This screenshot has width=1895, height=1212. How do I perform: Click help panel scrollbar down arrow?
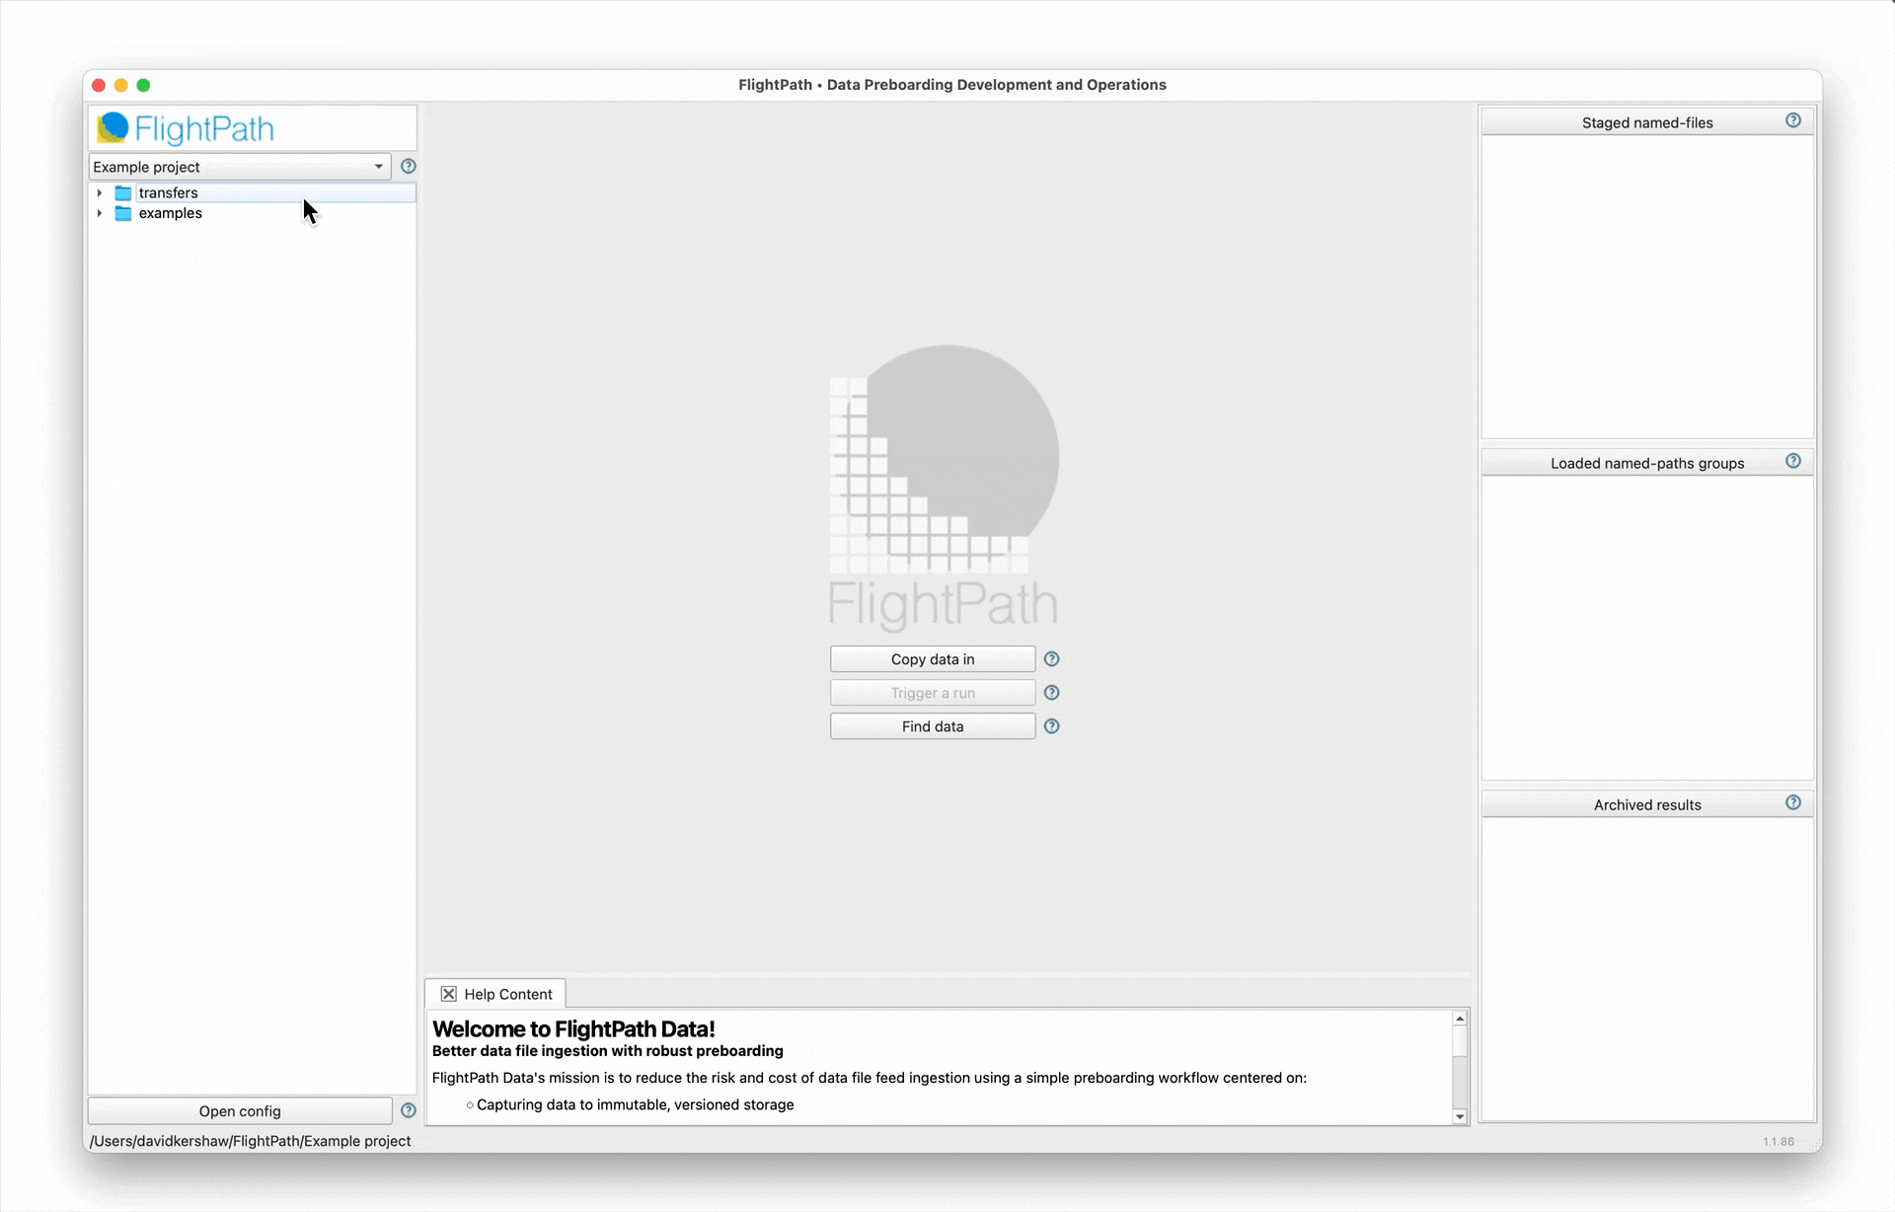coord(1460,1116)
